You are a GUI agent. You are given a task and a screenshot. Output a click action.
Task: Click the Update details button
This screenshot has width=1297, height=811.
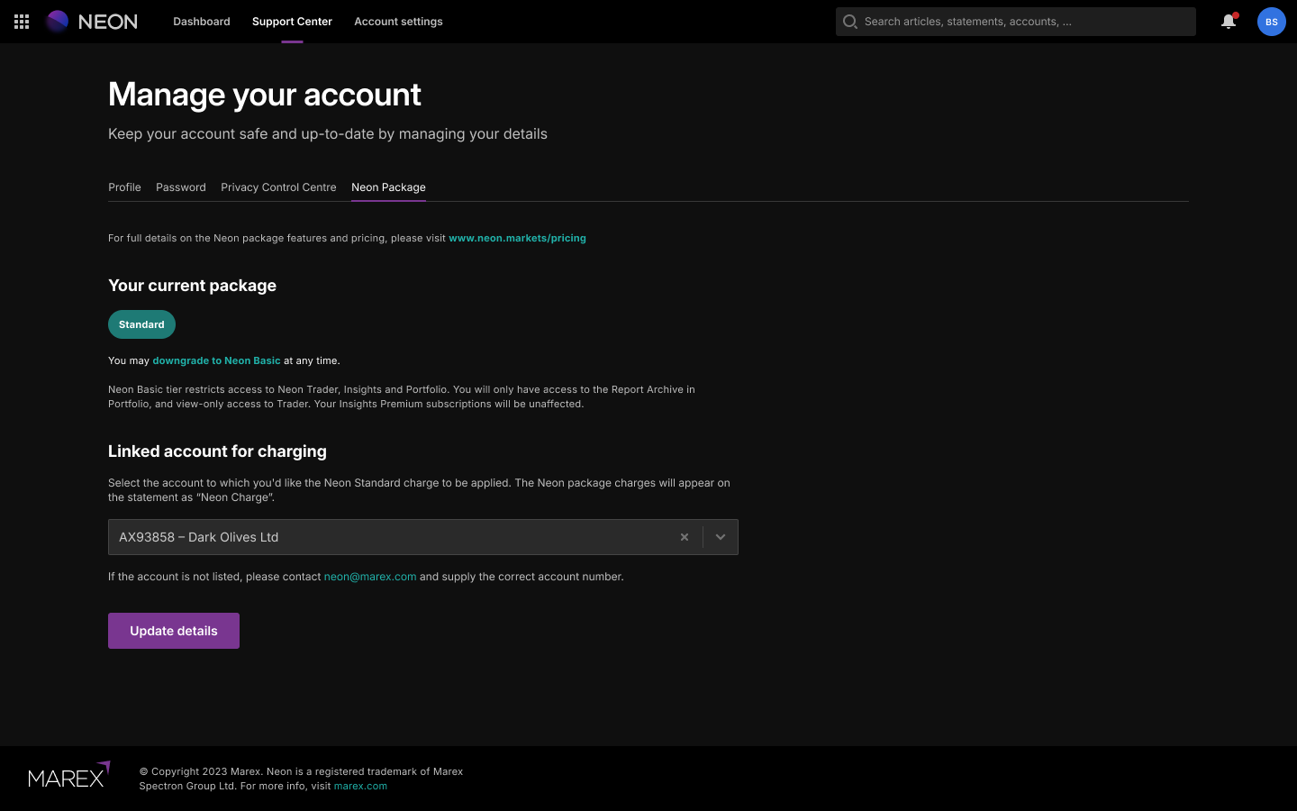click(174, 631)
